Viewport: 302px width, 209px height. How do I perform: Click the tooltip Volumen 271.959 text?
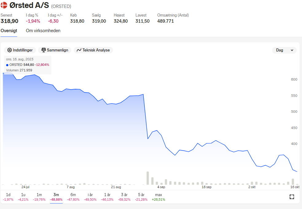(x=19, y=70)
